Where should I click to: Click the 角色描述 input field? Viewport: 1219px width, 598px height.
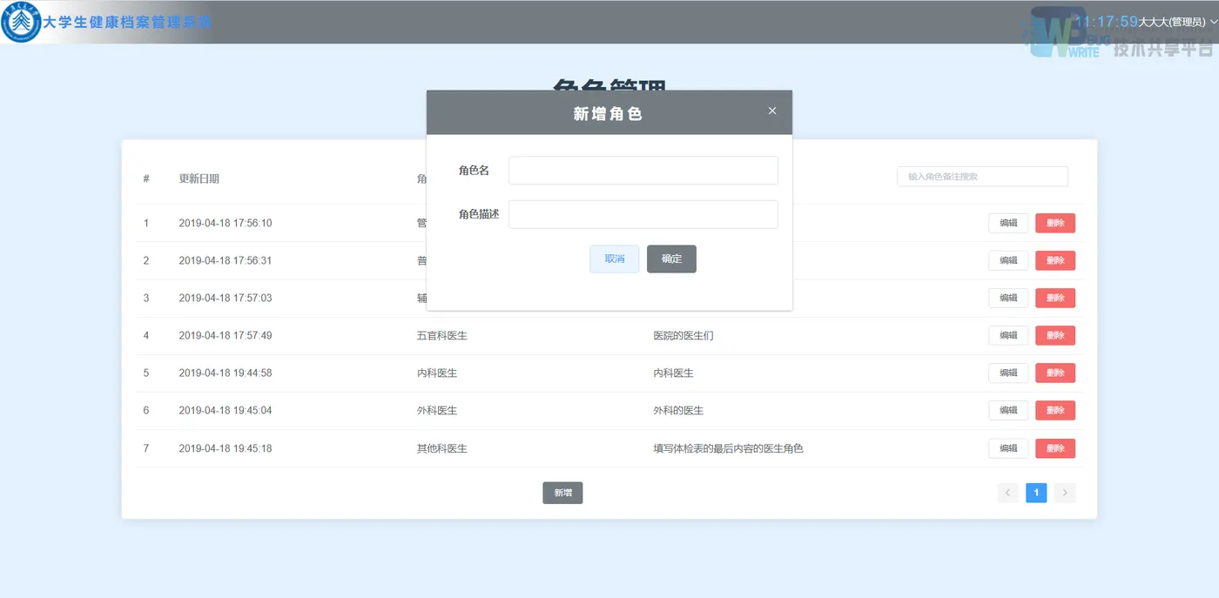coord(643,215)
